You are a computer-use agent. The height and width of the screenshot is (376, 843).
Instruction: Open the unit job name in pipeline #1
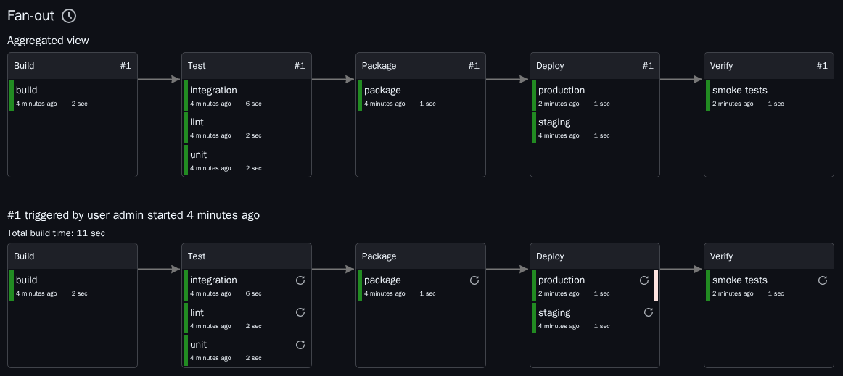(x=198, y=344)
